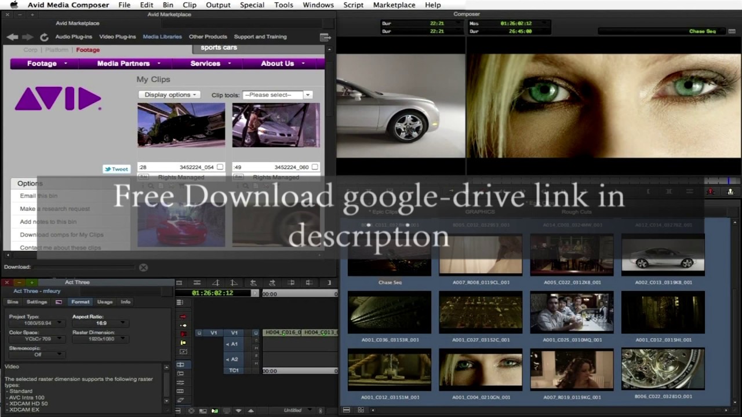742x417 pixels.
Task: Click the Marketplace export icon at top right
Action: click(325, 37)
